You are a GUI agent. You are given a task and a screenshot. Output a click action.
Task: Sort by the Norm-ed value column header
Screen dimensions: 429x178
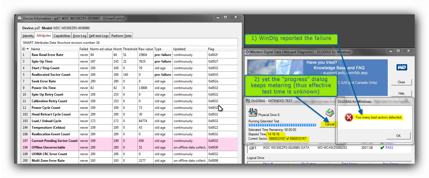(x=101, y=49)
